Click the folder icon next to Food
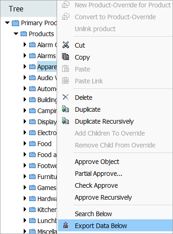This screenshot has width=173, height=234. pos(32,144)
